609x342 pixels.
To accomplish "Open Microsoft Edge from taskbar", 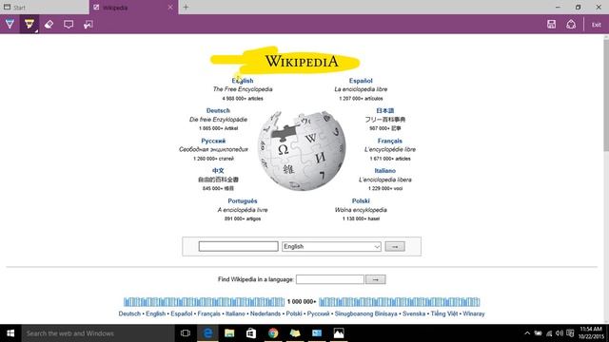I will click(207, 333).
